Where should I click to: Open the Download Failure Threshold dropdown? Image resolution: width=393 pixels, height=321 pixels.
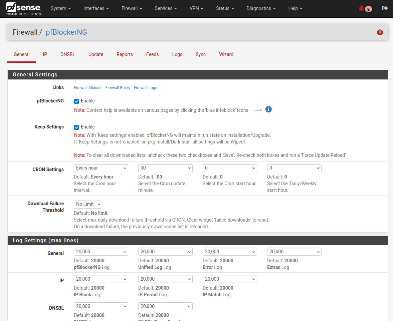click(88, 204)
